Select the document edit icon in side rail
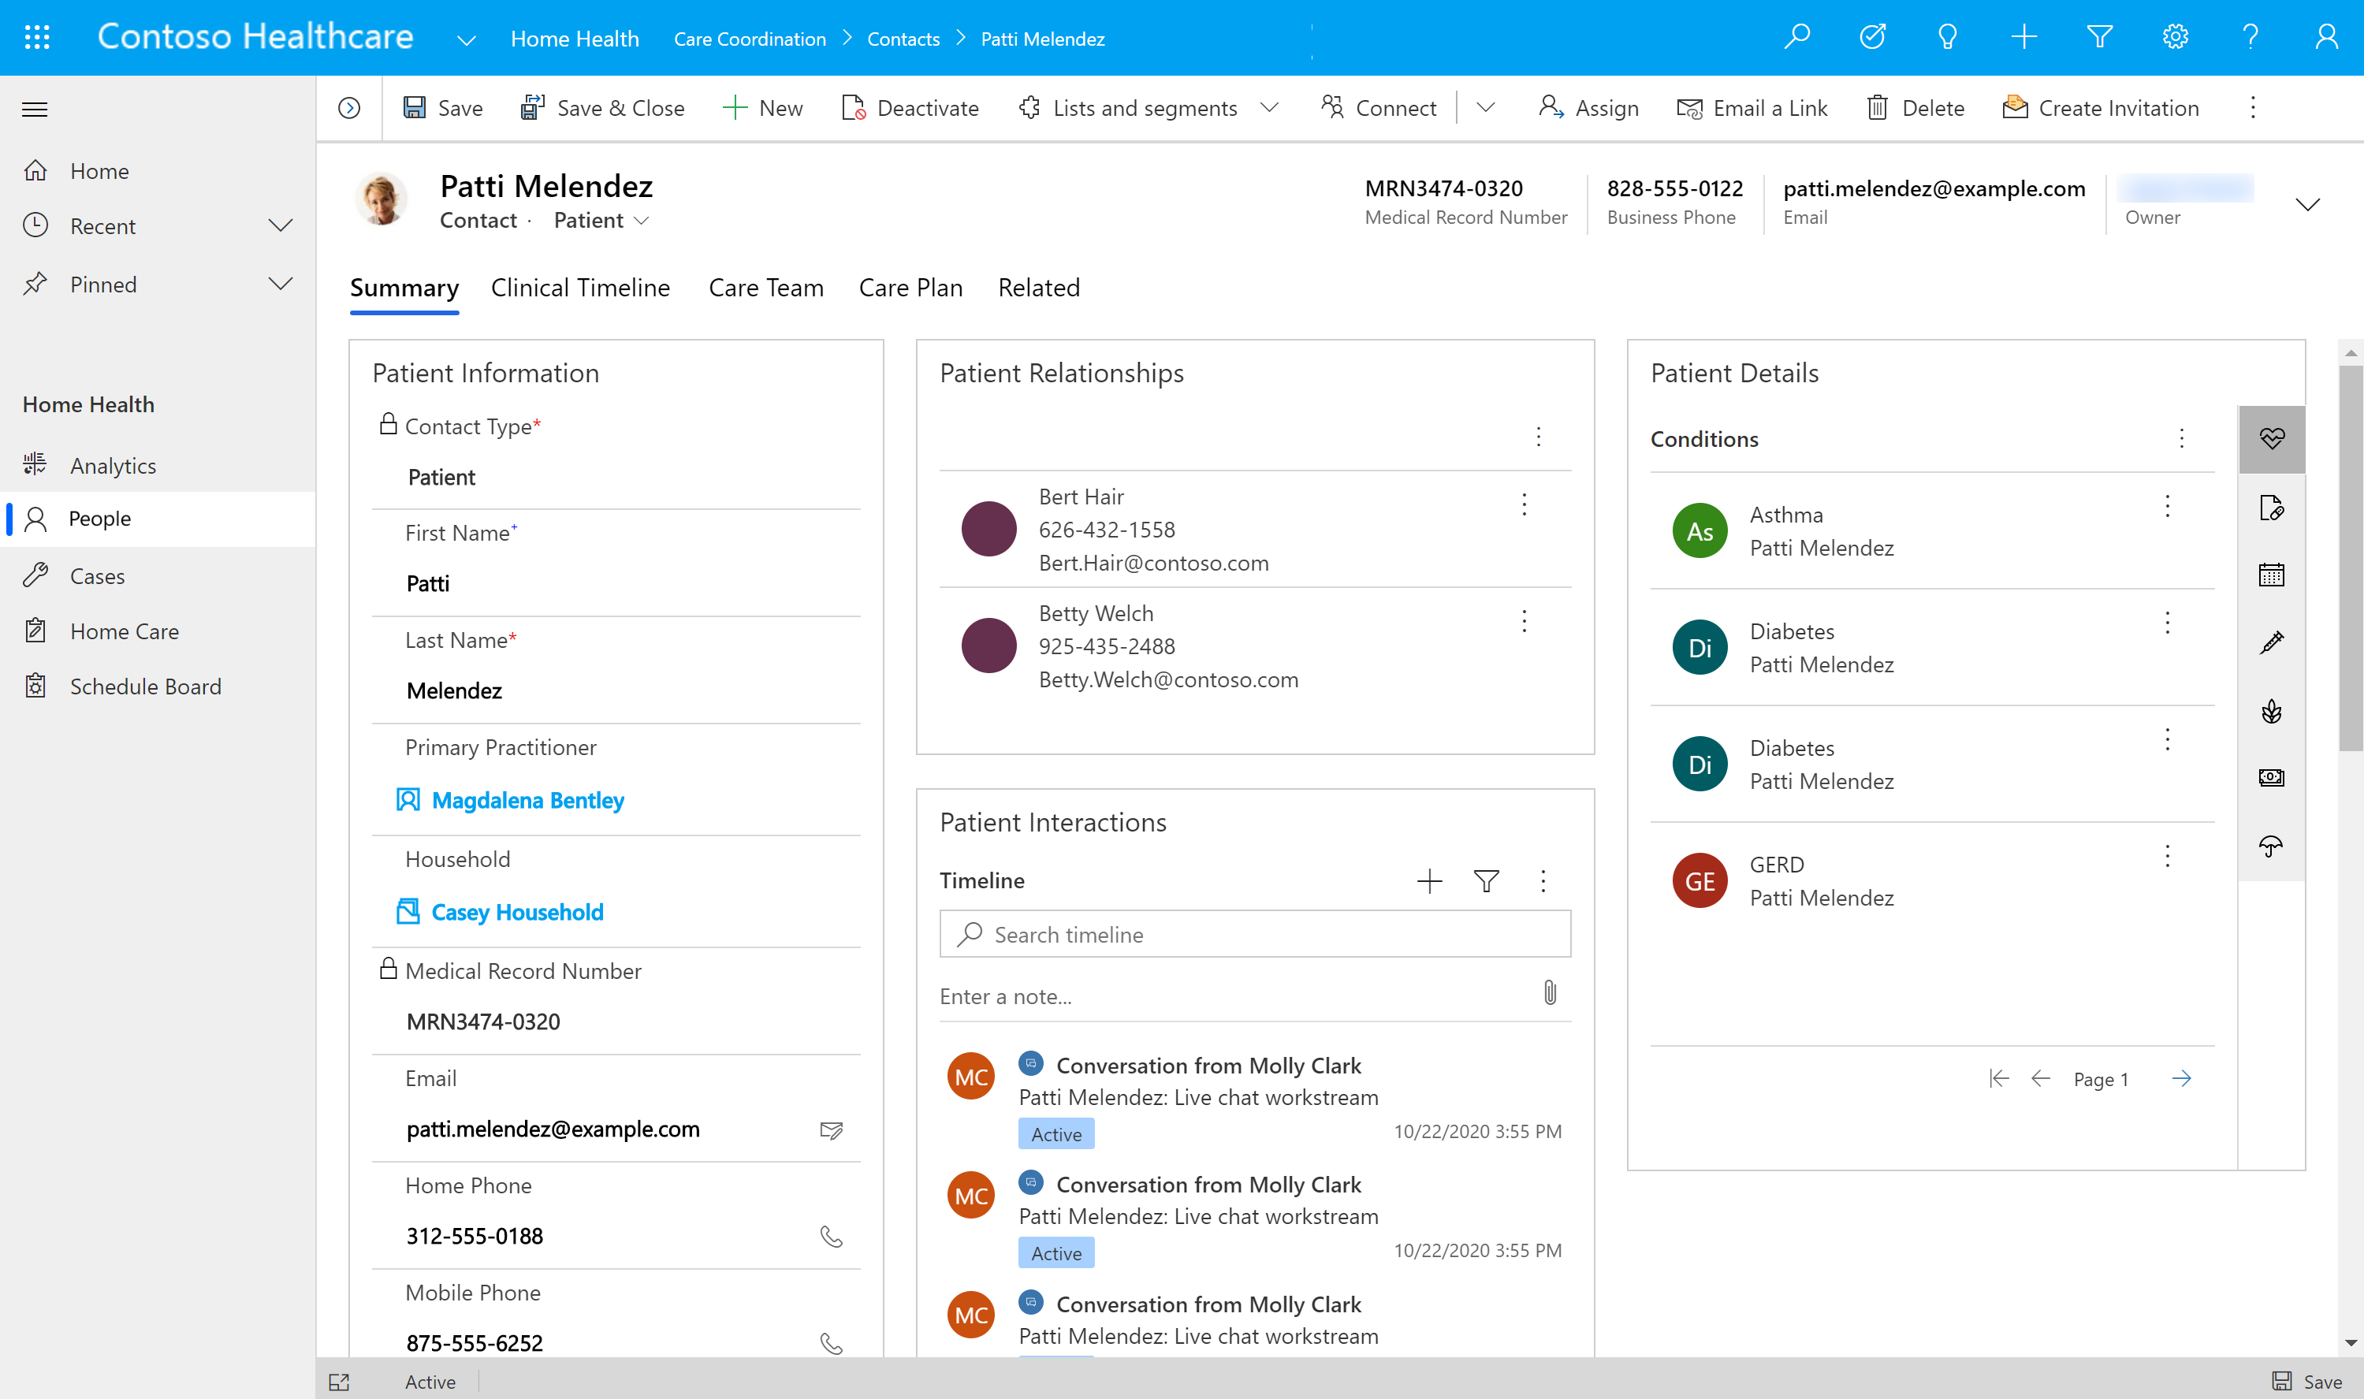Screen dimensions: 2364x1399 [2272, 508]
